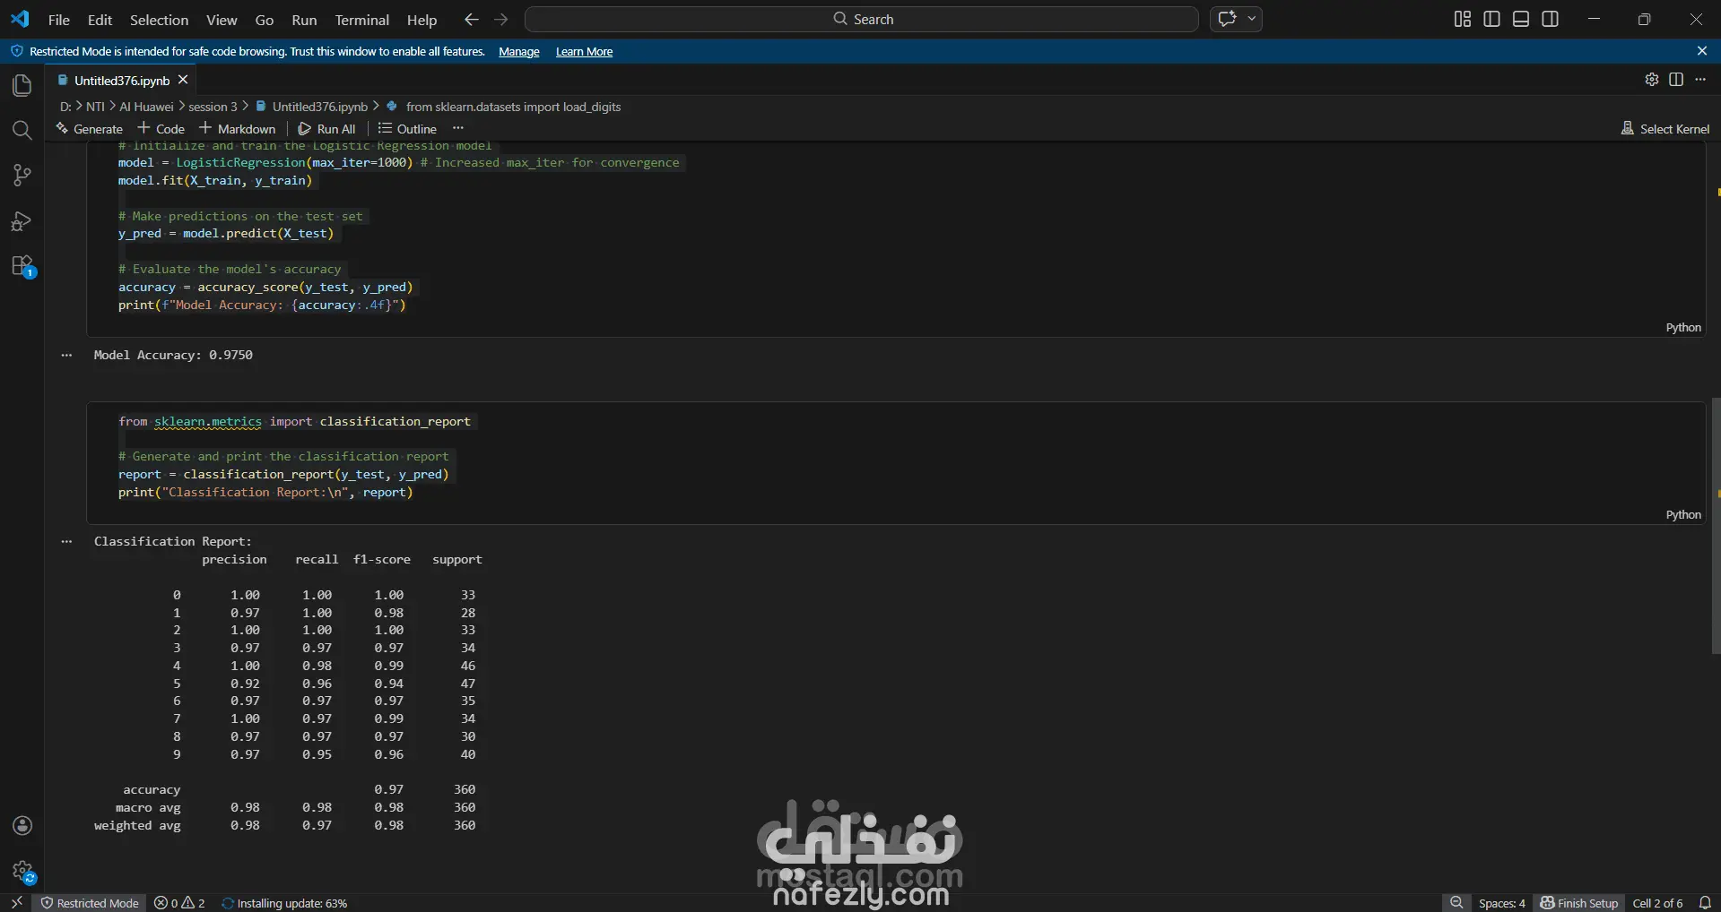
Task: Open the notifications bell
Action: tap(1705, 902)
